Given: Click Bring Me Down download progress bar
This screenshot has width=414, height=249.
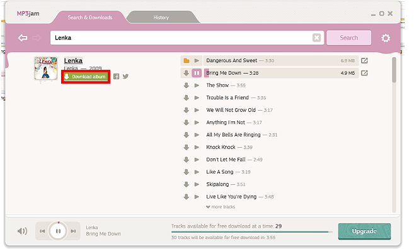Looking at the screenshot, I should pos(282,73).
